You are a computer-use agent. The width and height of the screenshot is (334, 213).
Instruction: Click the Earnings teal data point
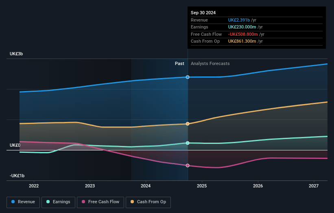click(x=188, y=143)
